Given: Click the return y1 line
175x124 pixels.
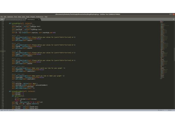Looking at the screenshot, I should pyautogui.click(x=18, y=101).
